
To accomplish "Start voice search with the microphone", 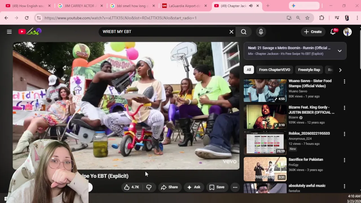I will [x=261, y=32].
